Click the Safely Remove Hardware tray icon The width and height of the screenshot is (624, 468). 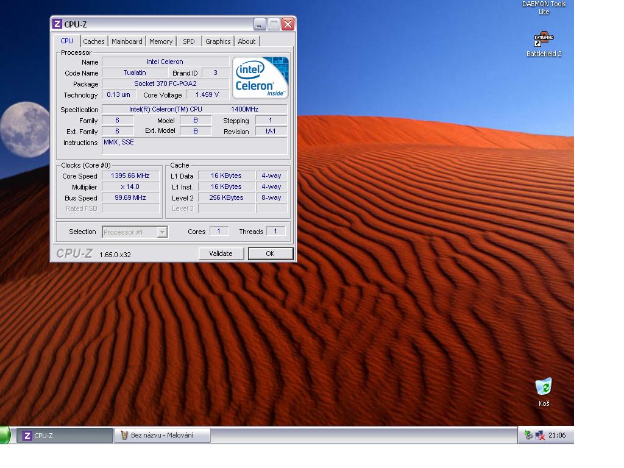528,435
